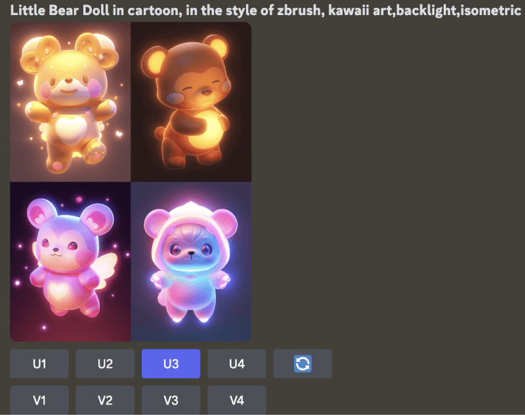The height and width of the screenshot is (415, 525).
Task: Click the Little Bear Doll prompt text
Action: tap(265, 10)
